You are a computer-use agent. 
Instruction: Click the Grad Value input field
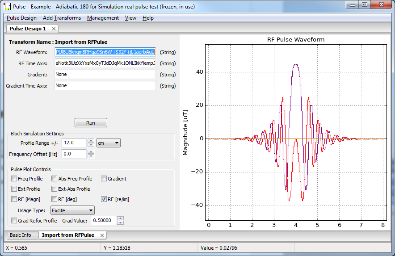coord(103,220)
